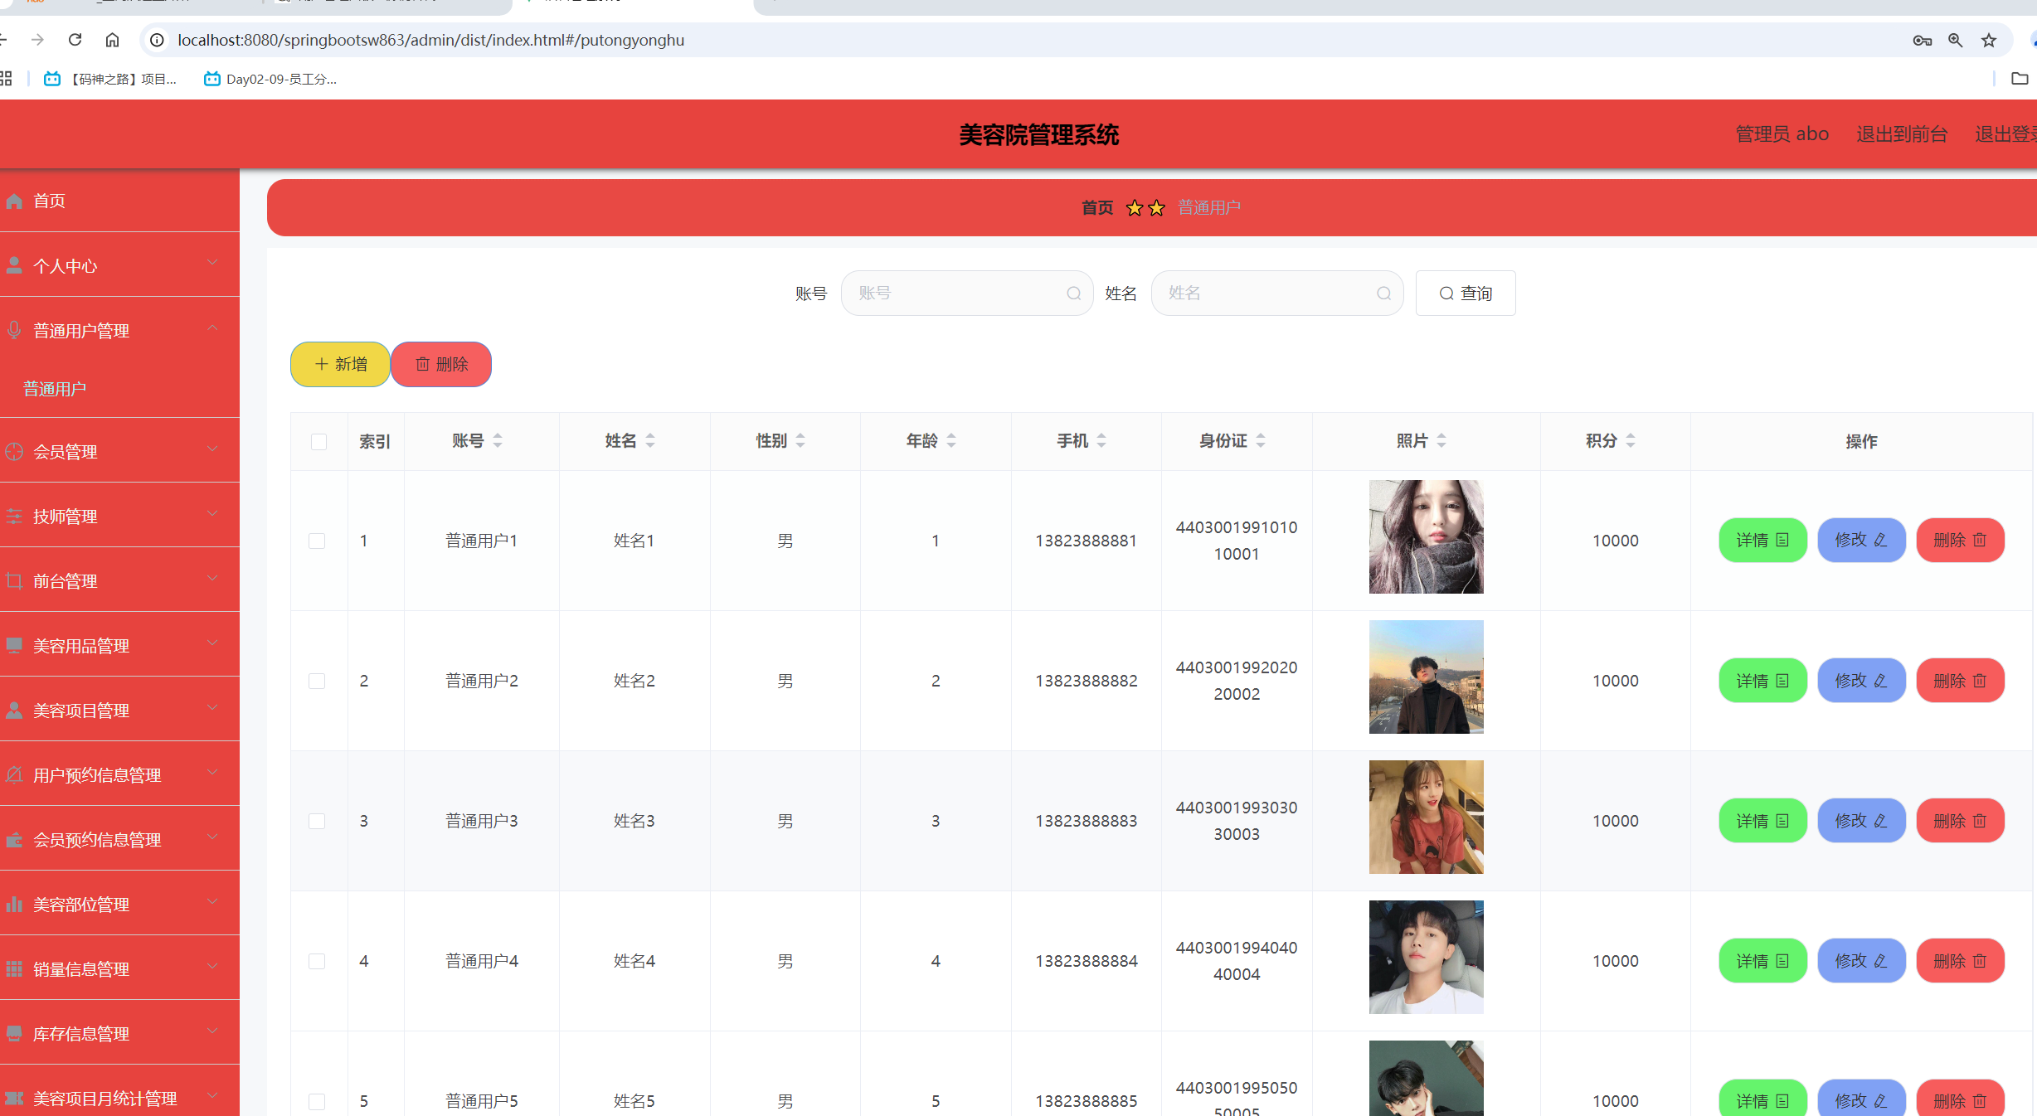Click 修改 for row 普通用户2
The height and width of the screenshot is (1116, 2037).
pos(1861,681)
